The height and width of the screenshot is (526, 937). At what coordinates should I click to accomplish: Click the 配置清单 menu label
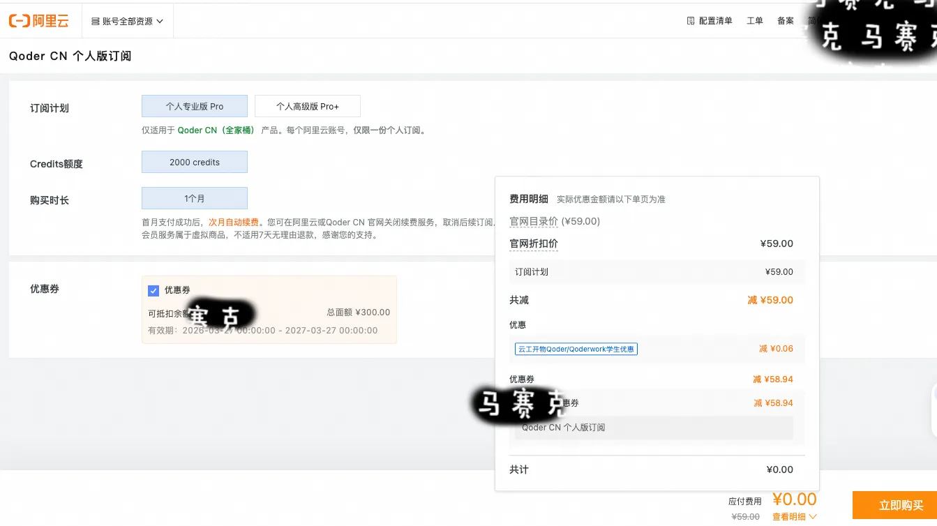(716, 21)
